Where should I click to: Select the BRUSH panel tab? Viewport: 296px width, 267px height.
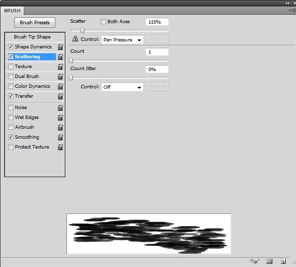coord(12,11)
